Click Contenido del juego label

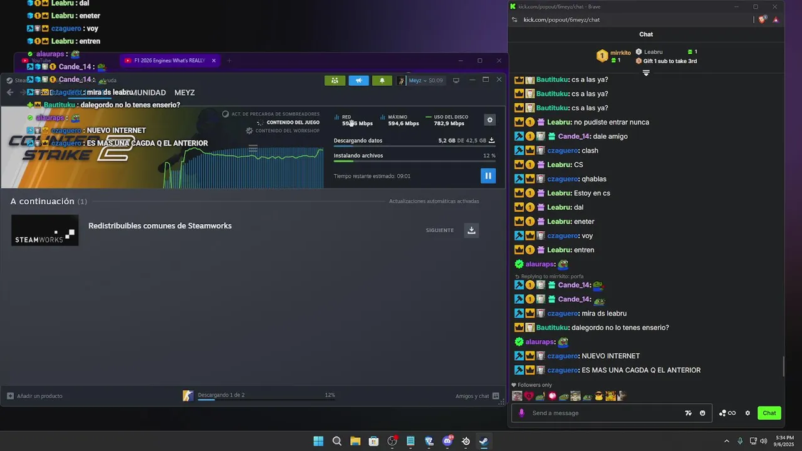293,123
